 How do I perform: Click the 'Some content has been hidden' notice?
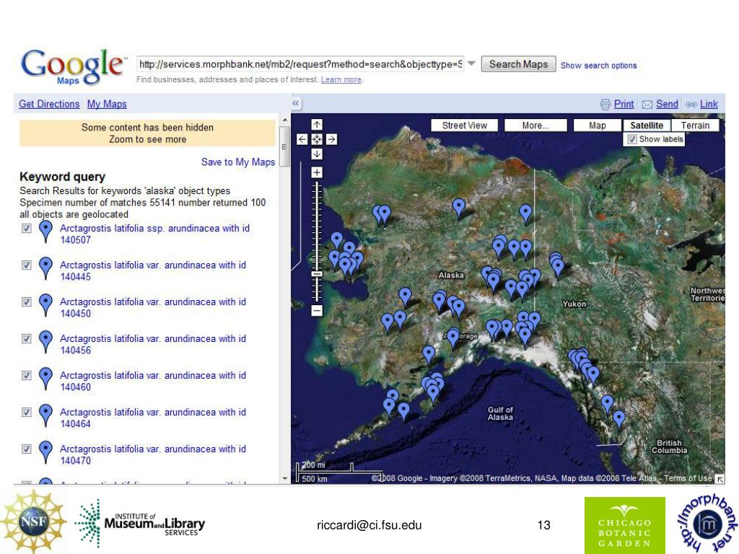147,133
